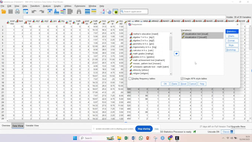Image resolution: width=252 pixels, height=142 pixels.
Task: Open PowerPoint from the taskbar
Action: pyautogui.click(x=148, y=138)
